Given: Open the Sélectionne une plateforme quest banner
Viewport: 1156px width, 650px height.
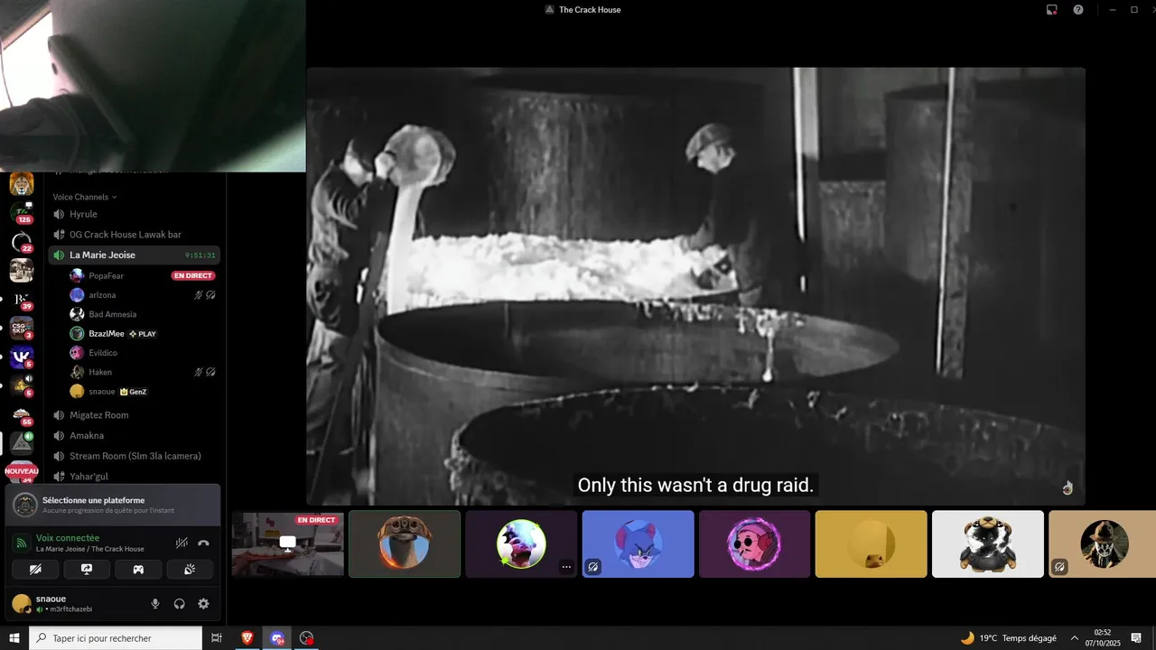Looking at the screenshot, I should pyautogui.click(x=113, y=505).
